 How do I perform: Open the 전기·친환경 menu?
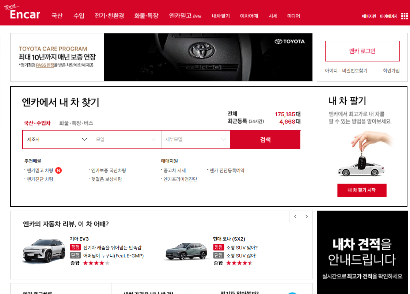click(x=109, y=16)
